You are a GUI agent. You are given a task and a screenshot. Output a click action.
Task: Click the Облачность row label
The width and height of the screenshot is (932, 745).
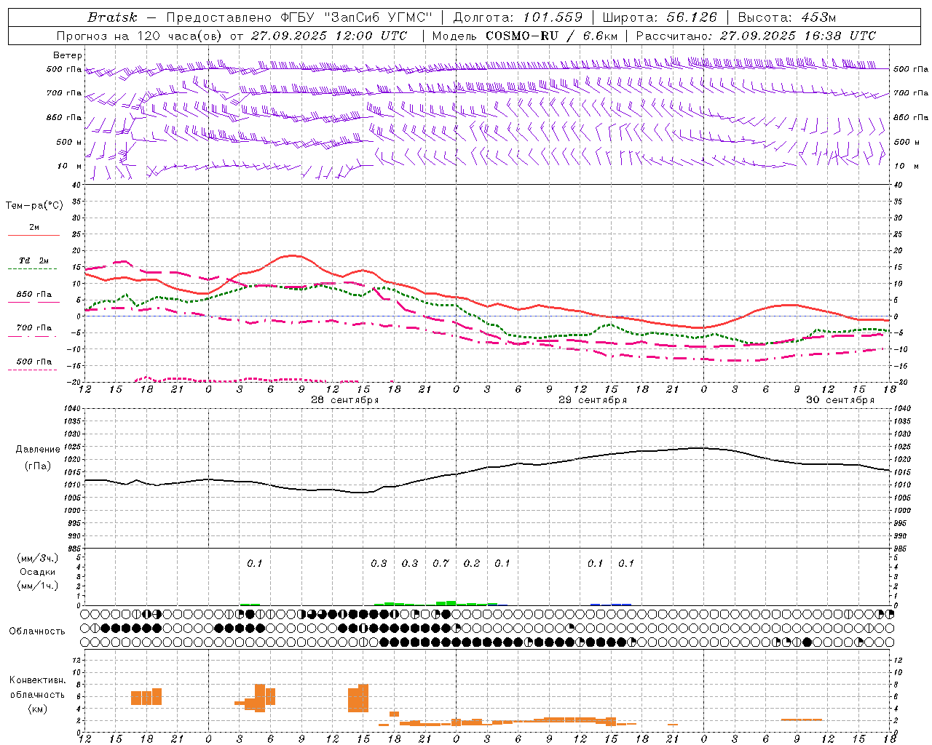(x=37, y=631)
